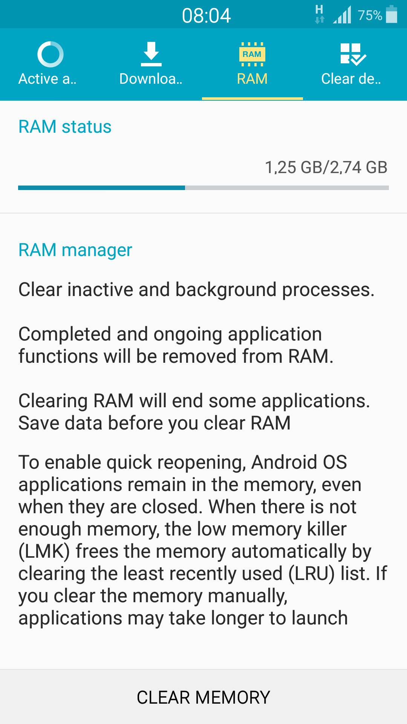Tap the 75% battery percentage

coord(370,15)
